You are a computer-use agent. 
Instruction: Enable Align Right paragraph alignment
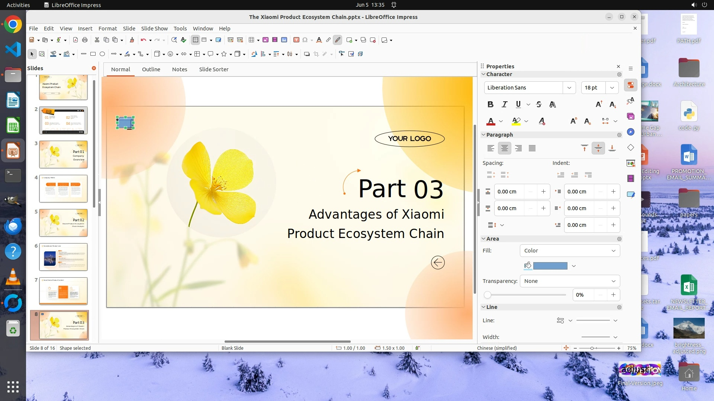[518, 148]
